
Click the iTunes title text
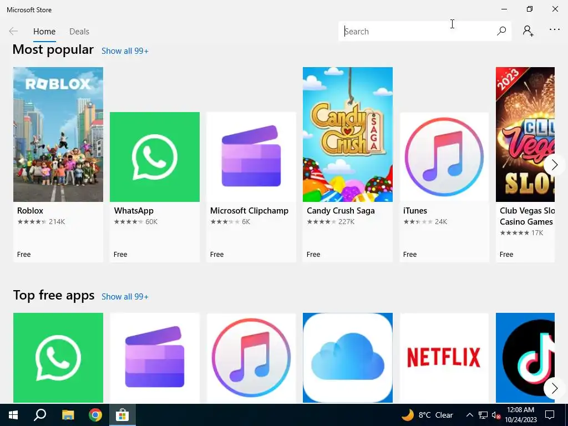click(415, 210)
